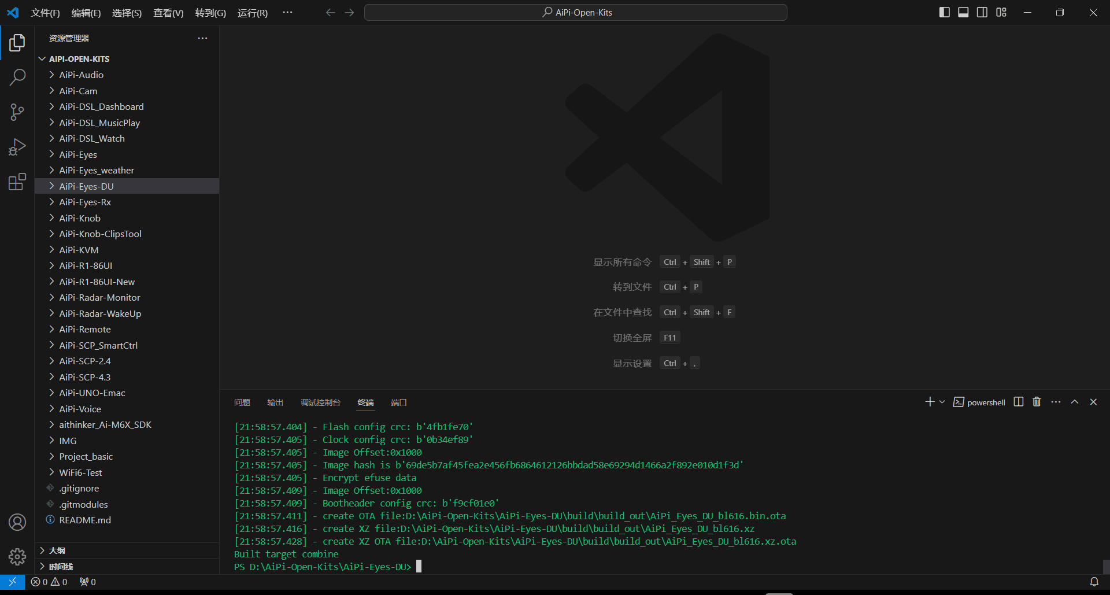Open Explorer views and more actions
1110x595 pixels.
(202, 38)
